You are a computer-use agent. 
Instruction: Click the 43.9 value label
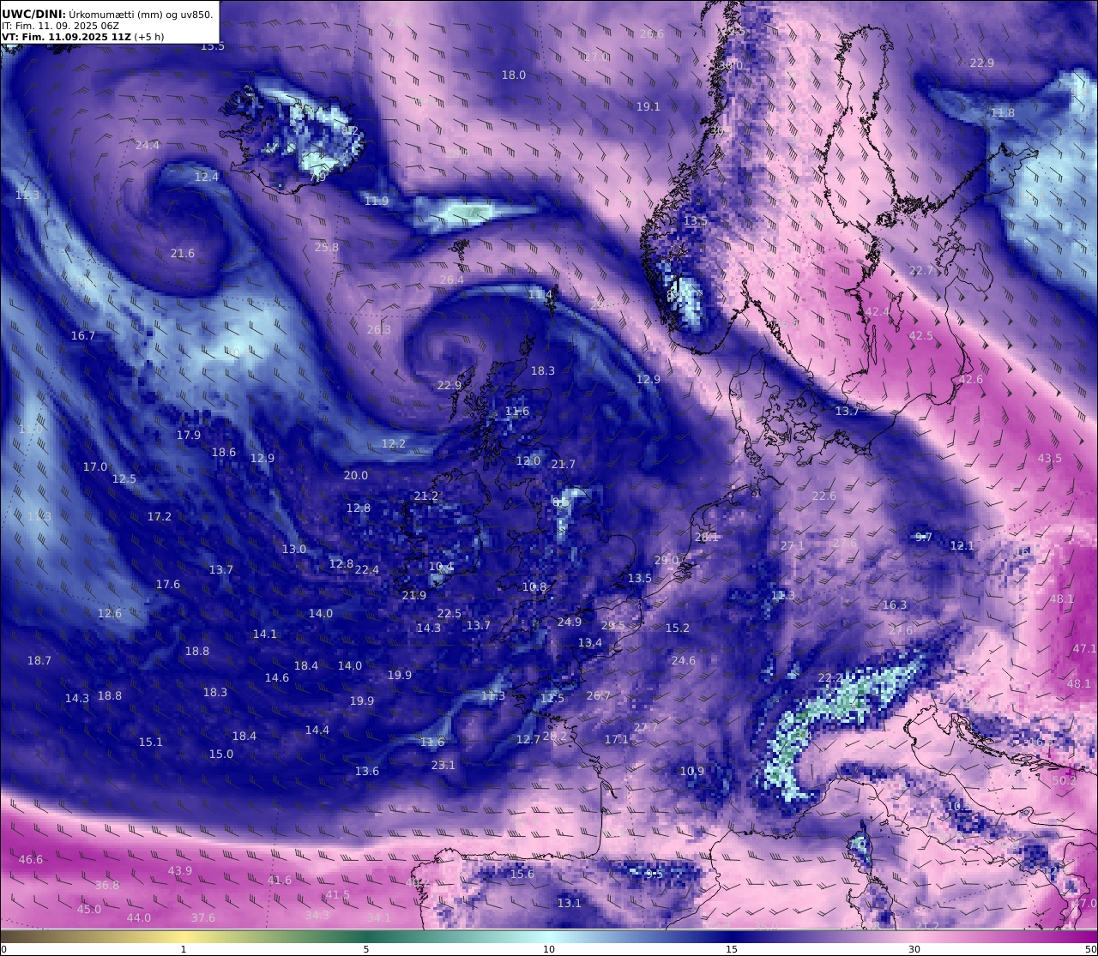pyautogui.click(x=180, y=870)
